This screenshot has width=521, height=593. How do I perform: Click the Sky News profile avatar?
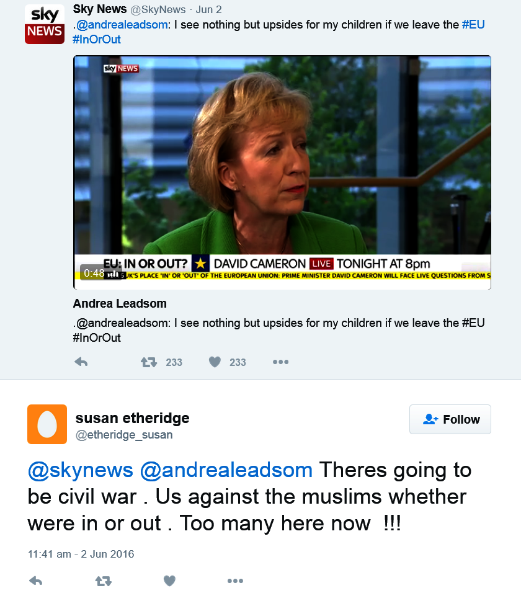pyautogui.click(x=44, y=24)
